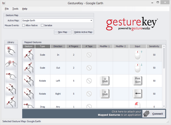
Task: Select the drag gesture in Library
Action: pyautogui.click(x=11, y=76)
